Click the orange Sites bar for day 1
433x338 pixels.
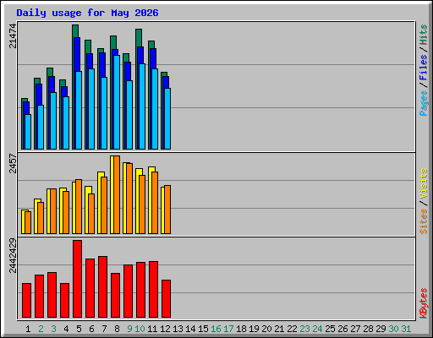[x=28, y=222]
